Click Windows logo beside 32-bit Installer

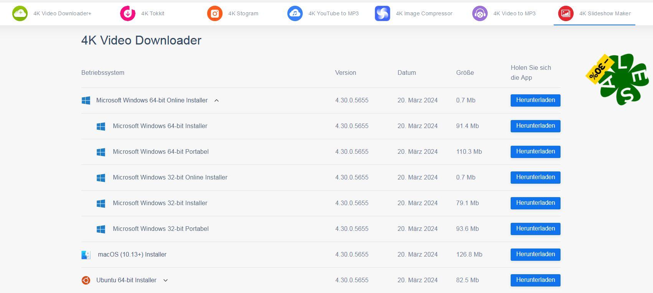point(101,203)
